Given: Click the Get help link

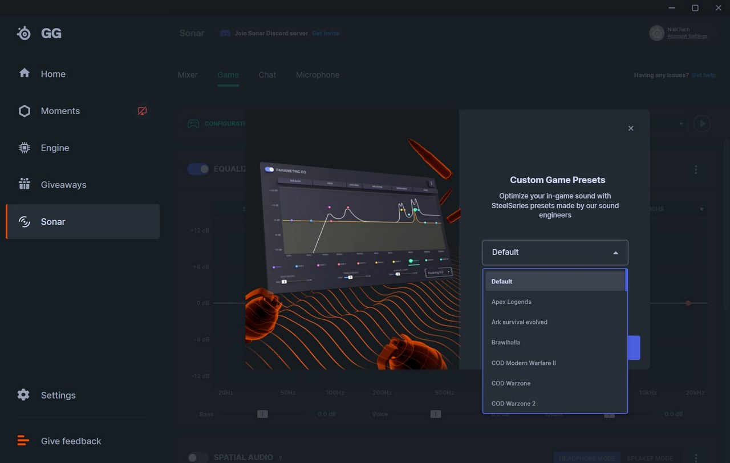Looking at the screenshot, I should (703, 75).
